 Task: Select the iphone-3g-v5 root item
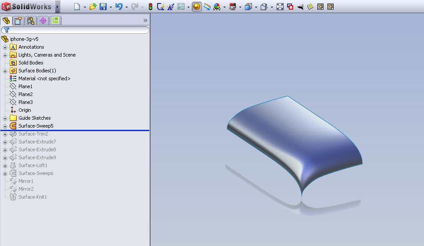[24, 39]
